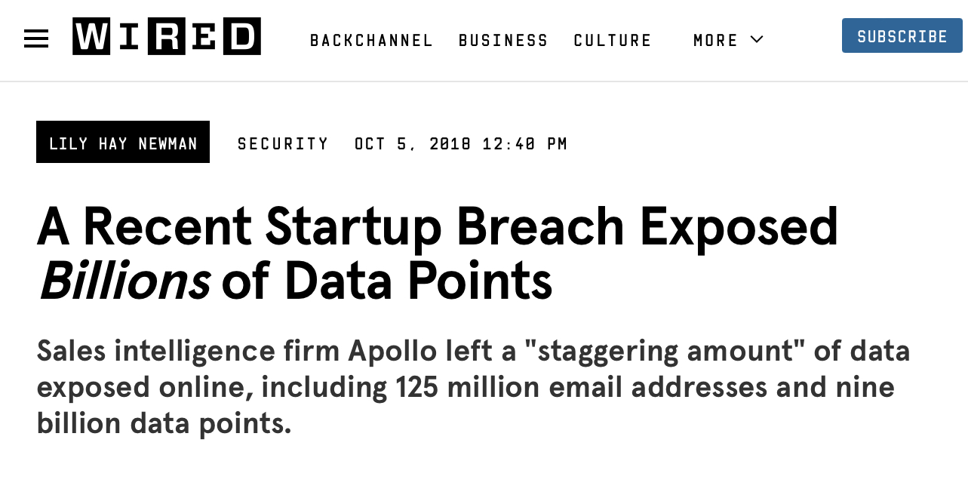
Task: Click "Data Points" in the headline
Action: coord(418,281)
